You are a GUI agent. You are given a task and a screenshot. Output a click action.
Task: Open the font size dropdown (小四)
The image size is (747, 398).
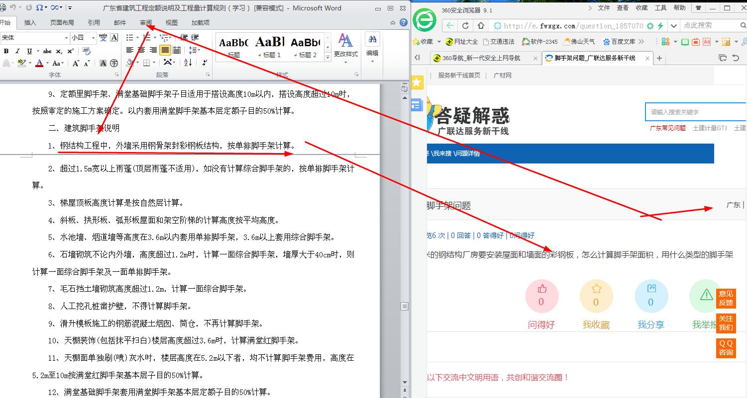point(94,38)
